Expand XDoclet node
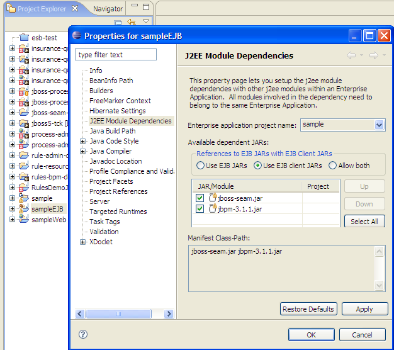The image size is (394, 350). pos(82,242)
